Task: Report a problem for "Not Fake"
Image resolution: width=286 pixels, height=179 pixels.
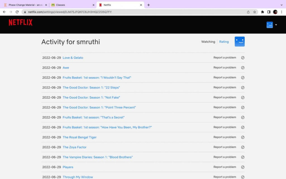Action: tap(225, 97)
